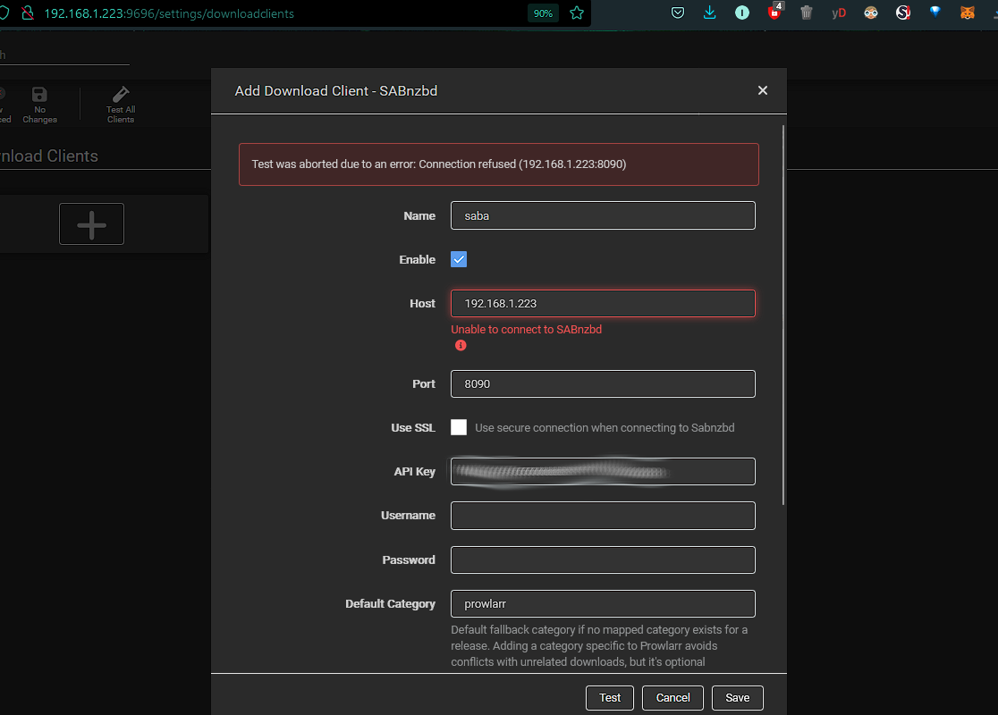Click the round teal extension icon
The image size is (998, 715).
[742, 13]
